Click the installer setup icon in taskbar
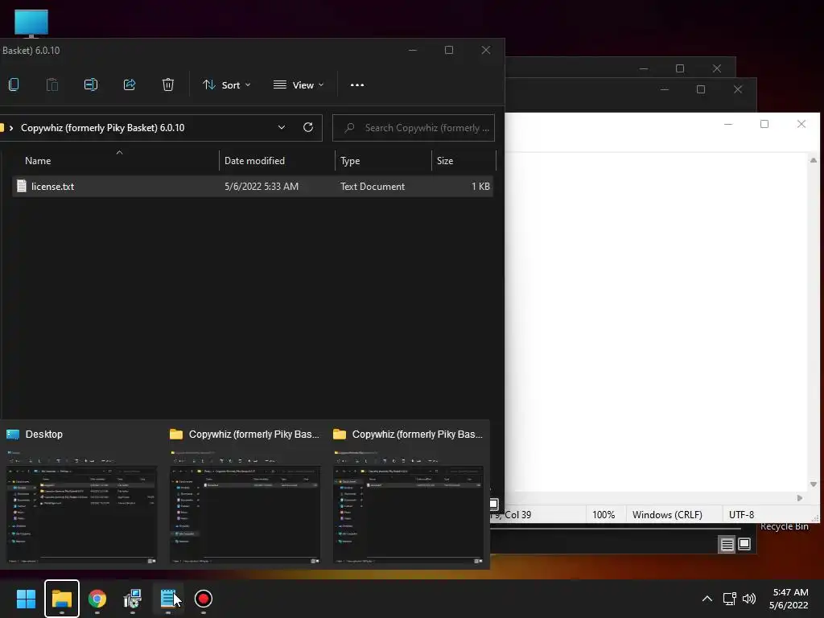 [x=133, y=599]
